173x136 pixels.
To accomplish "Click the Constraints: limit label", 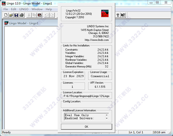I will [x=72, y=50].
